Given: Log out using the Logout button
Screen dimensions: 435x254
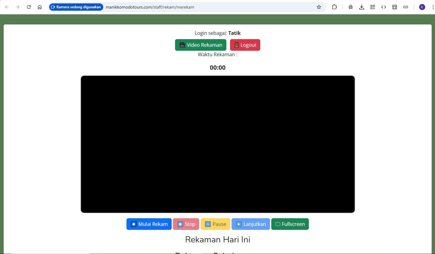Looking at the screenshot, I should click(245, 45).
